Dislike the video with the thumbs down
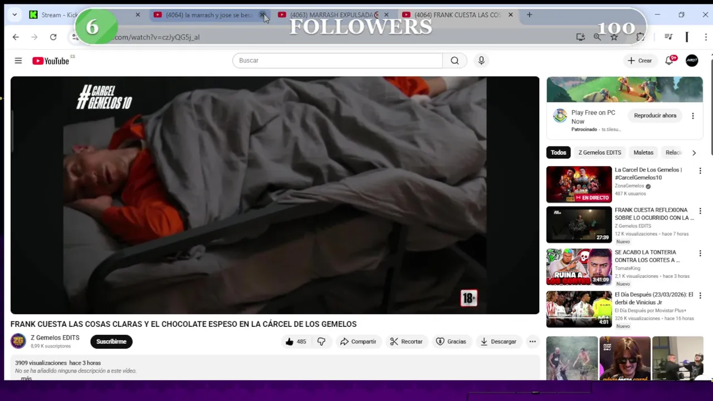The height and width of the screenshot is (401, 713). coord(321,341)
